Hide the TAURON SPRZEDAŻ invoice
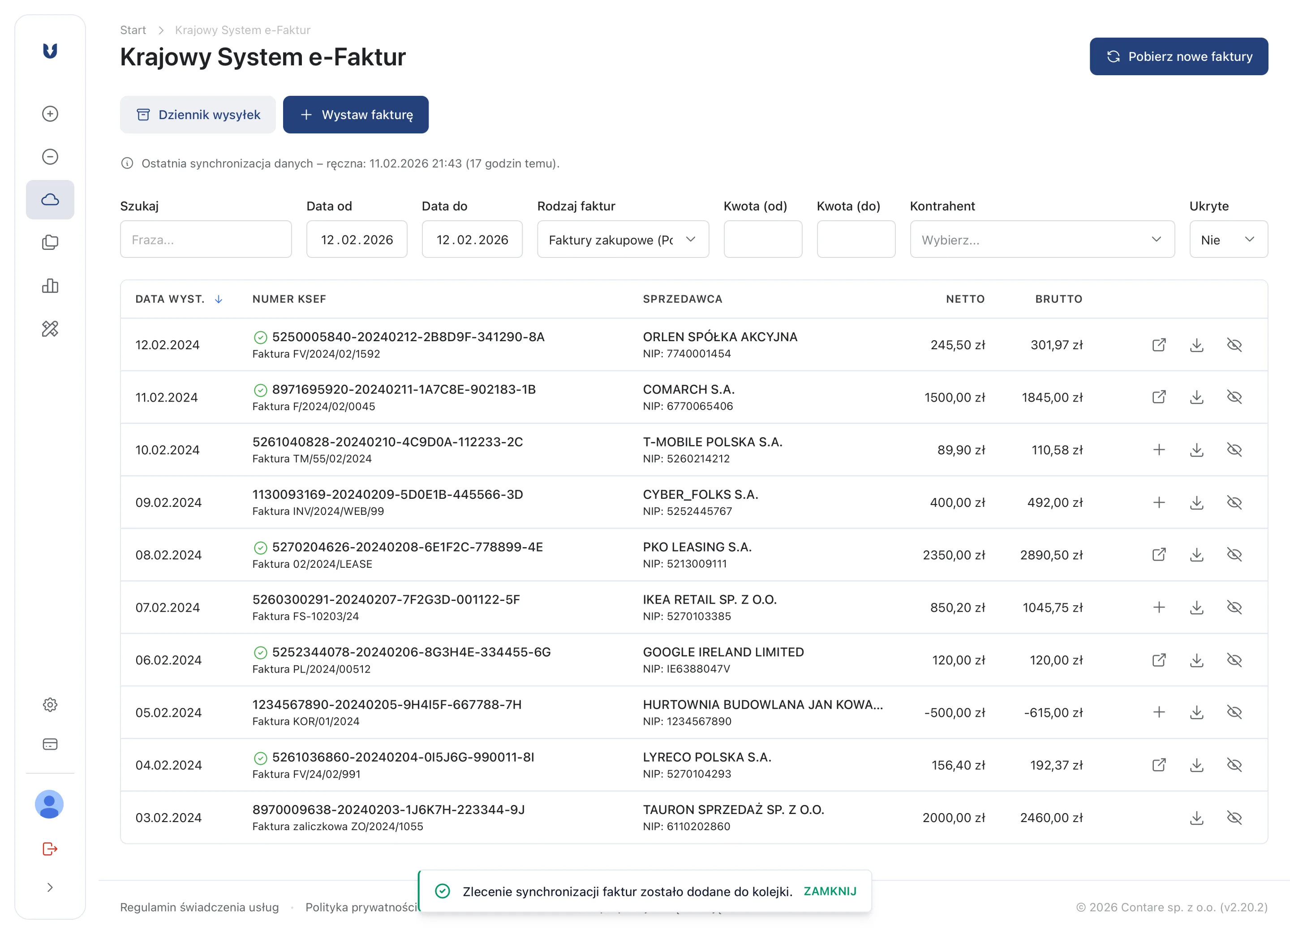Image resolution: width=1290 pixels, height=934 pixels. coord(1234,818)
